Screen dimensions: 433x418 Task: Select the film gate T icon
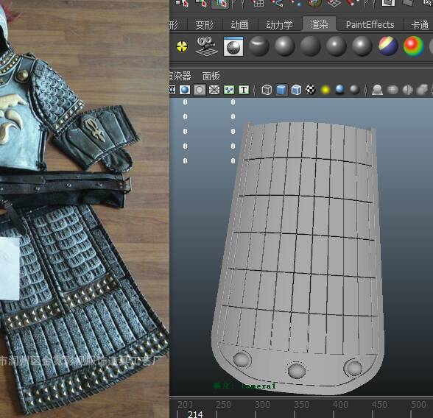(x=244, y=90)
